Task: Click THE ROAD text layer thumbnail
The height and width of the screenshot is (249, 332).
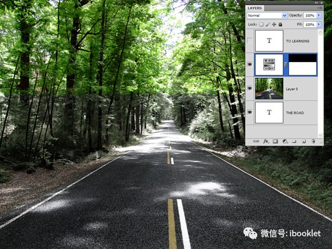Action: (269, 112)
